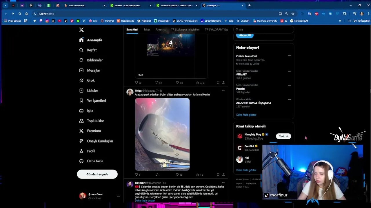
Task: Open Tolga's profile avatar
Action: click(x=130, y=92)
